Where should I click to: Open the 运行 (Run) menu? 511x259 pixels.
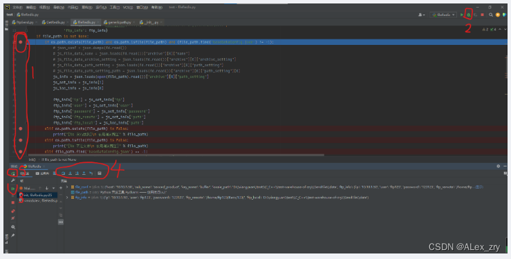tap(101, 7)
